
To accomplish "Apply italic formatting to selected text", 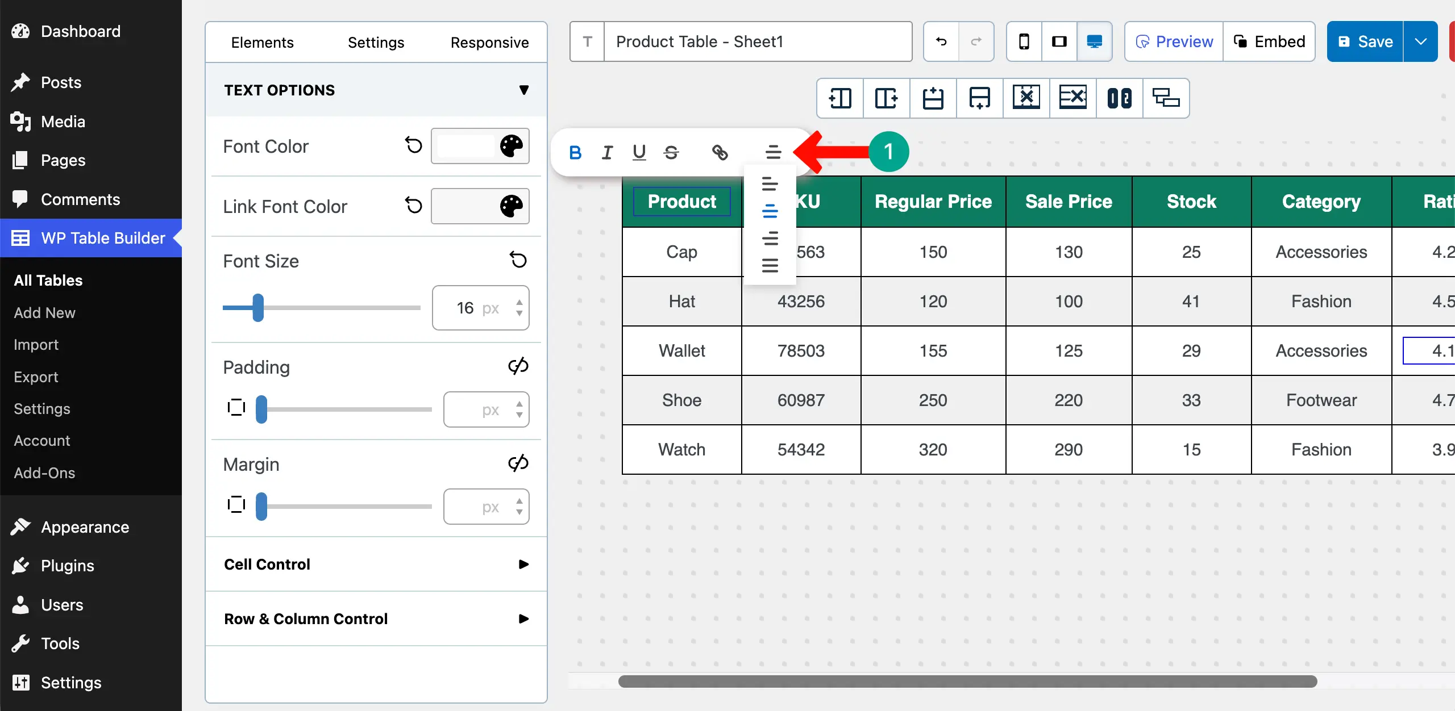I will 607,152.
